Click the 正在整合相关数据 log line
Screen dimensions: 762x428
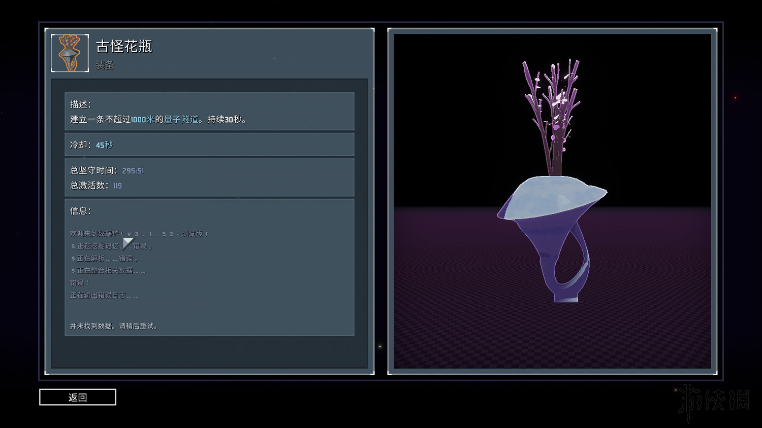(x=108, y=271)
